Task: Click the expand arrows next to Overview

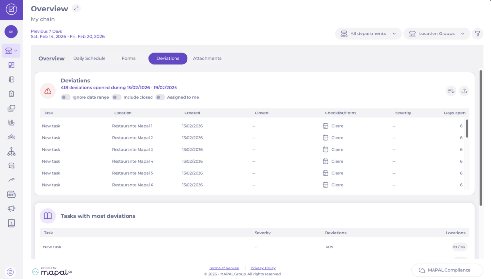Action: click(76, 9)
